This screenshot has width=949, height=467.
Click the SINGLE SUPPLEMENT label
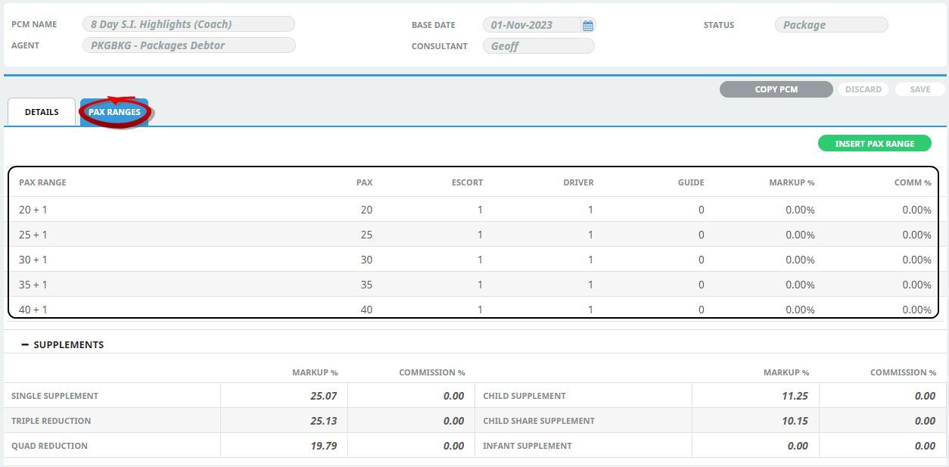pyautogui.click(x=54, y=396)
